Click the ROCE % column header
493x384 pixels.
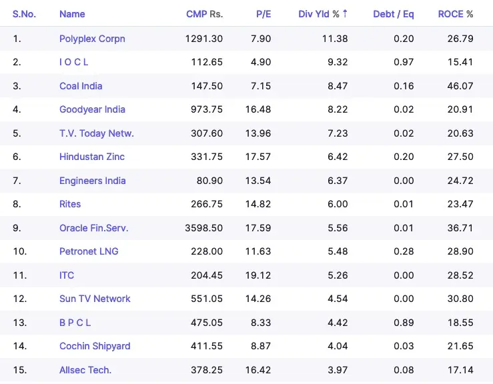coord(456,14)
